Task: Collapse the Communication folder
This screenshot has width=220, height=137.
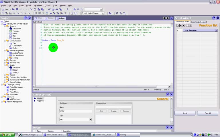Action: 5,41
